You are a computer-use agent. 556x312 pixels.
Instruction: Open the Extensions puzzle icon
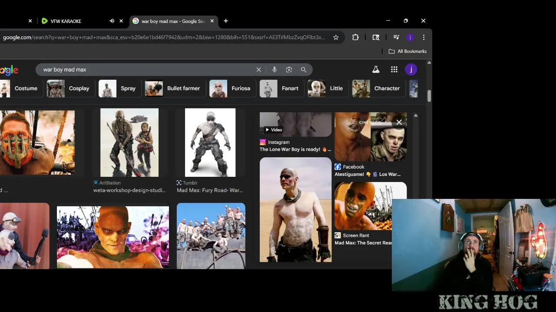click(355, 37)
